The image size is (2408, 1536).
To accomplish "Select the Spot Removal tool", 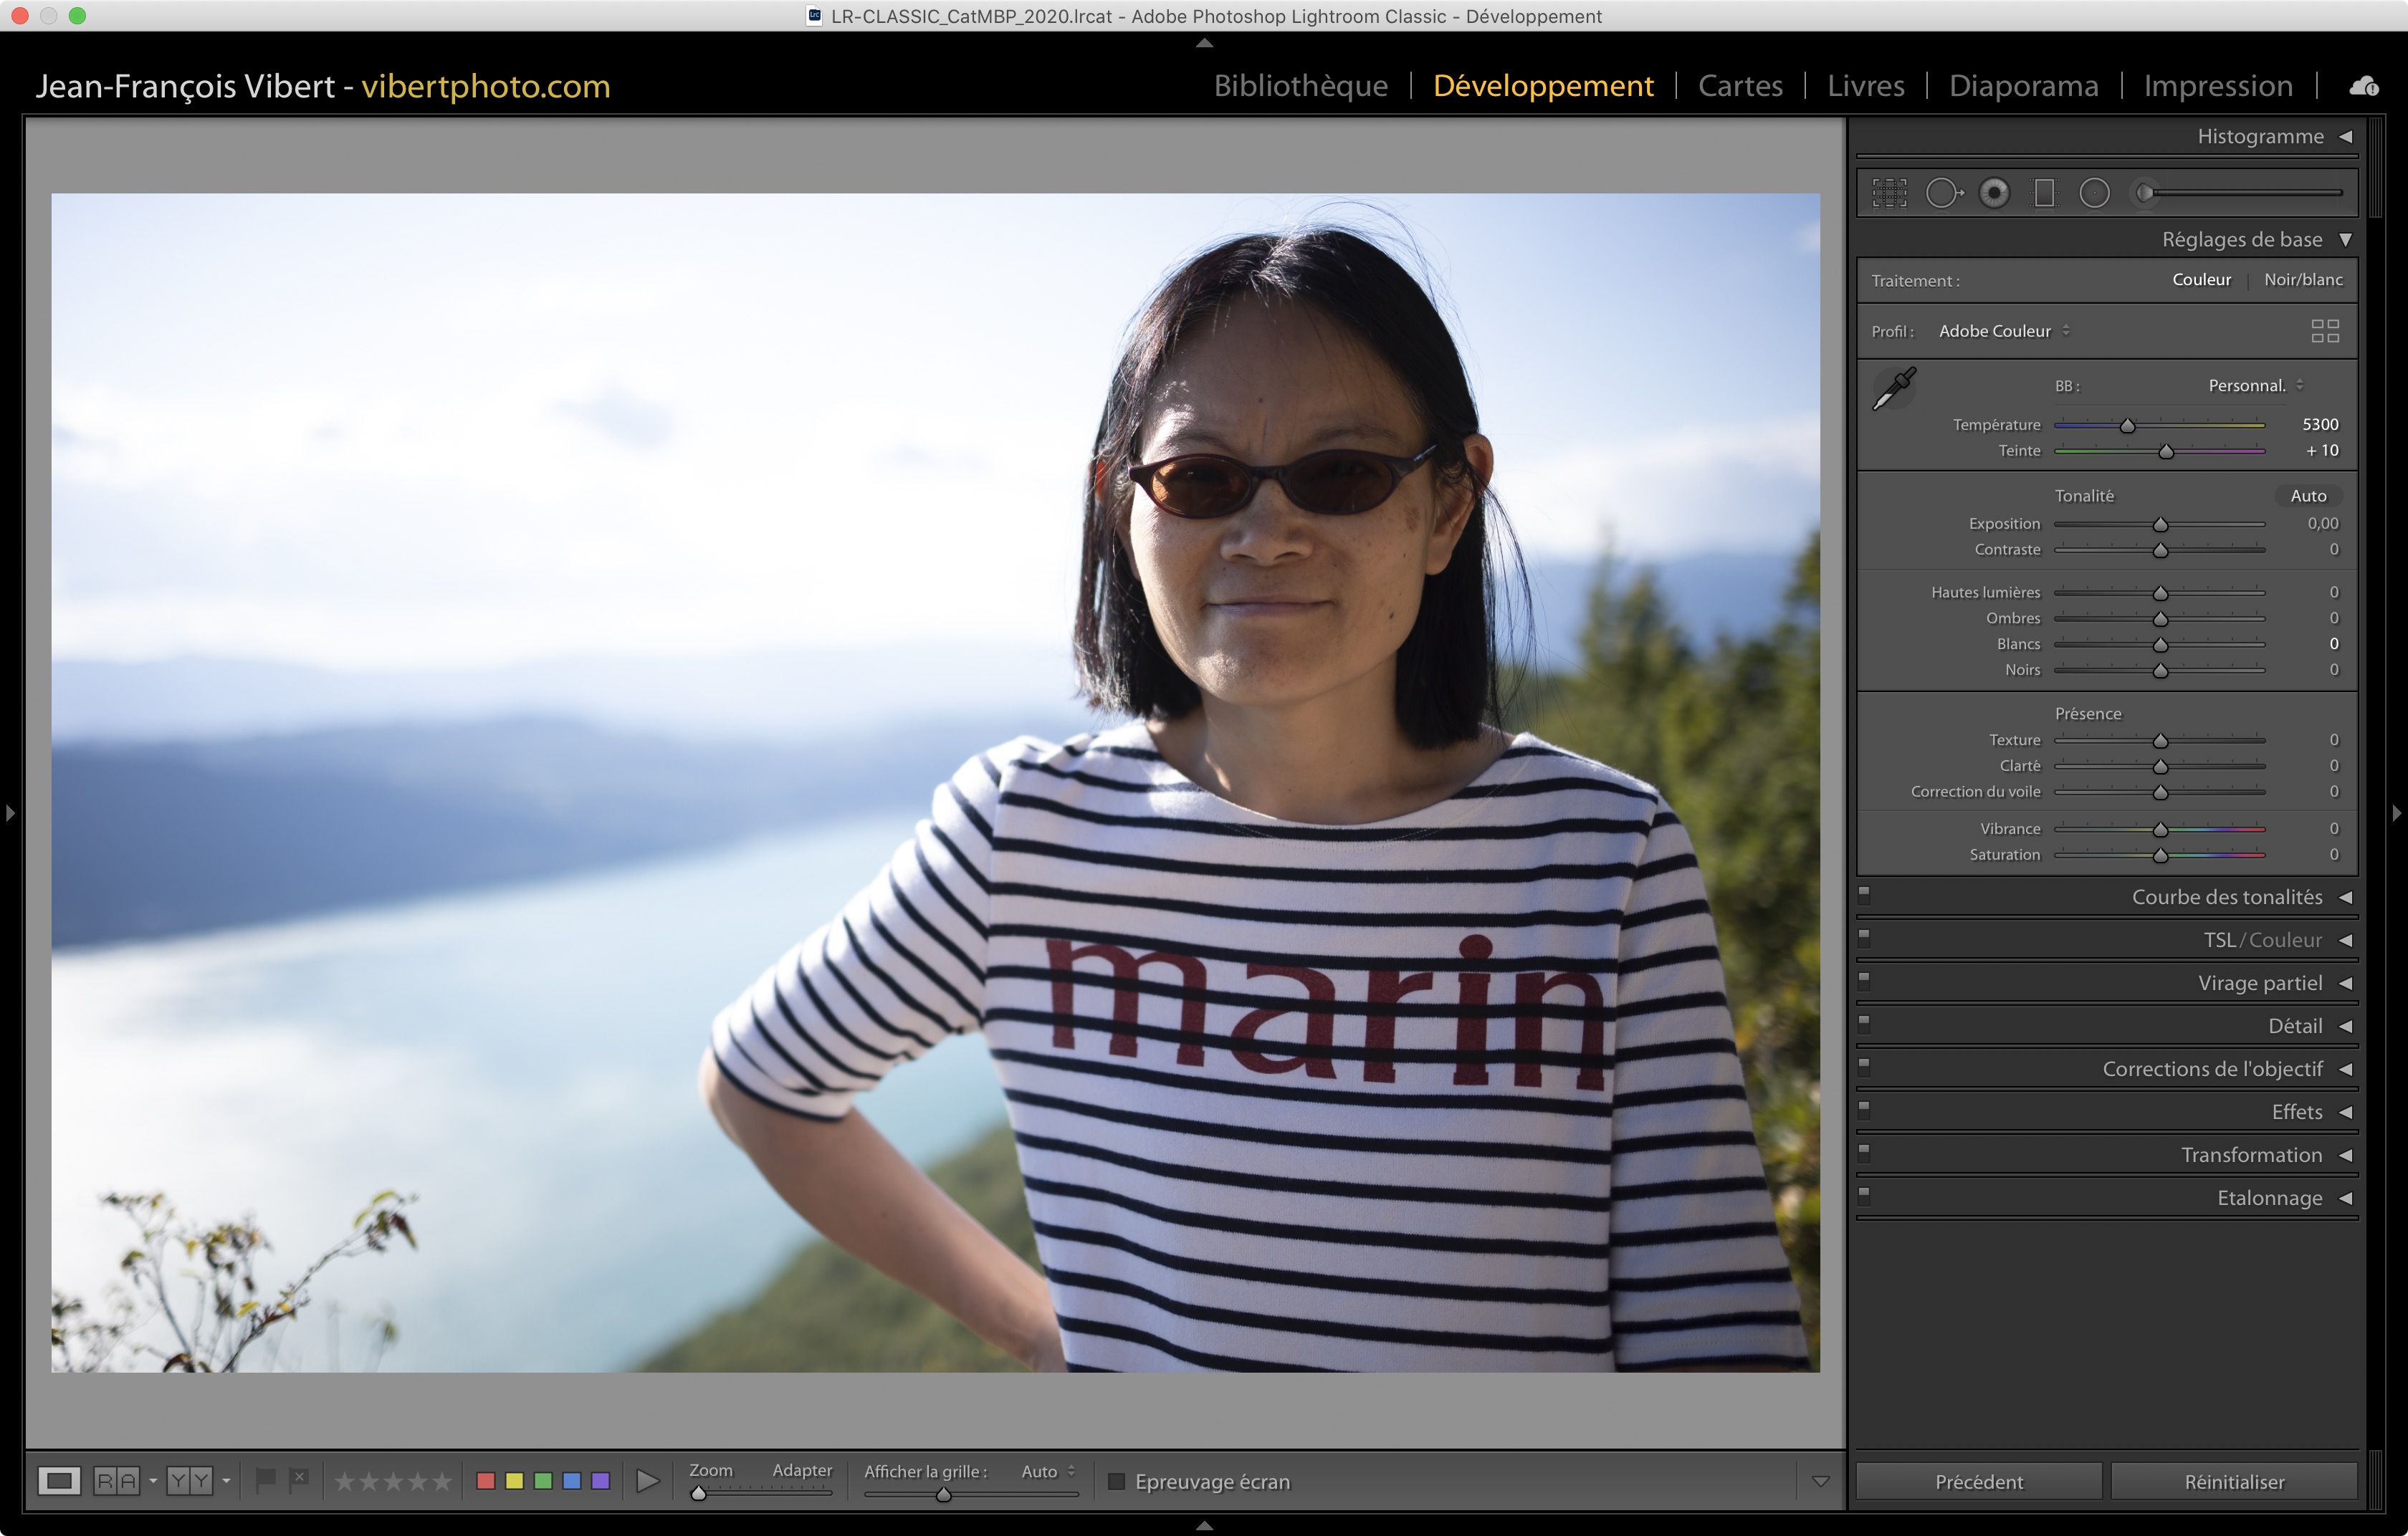I will coord(1943,193).
